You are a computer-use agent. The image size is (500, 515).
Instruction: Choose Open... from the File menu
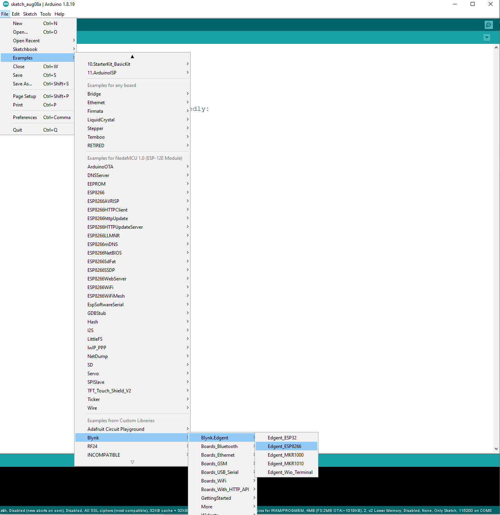point(38,32)
